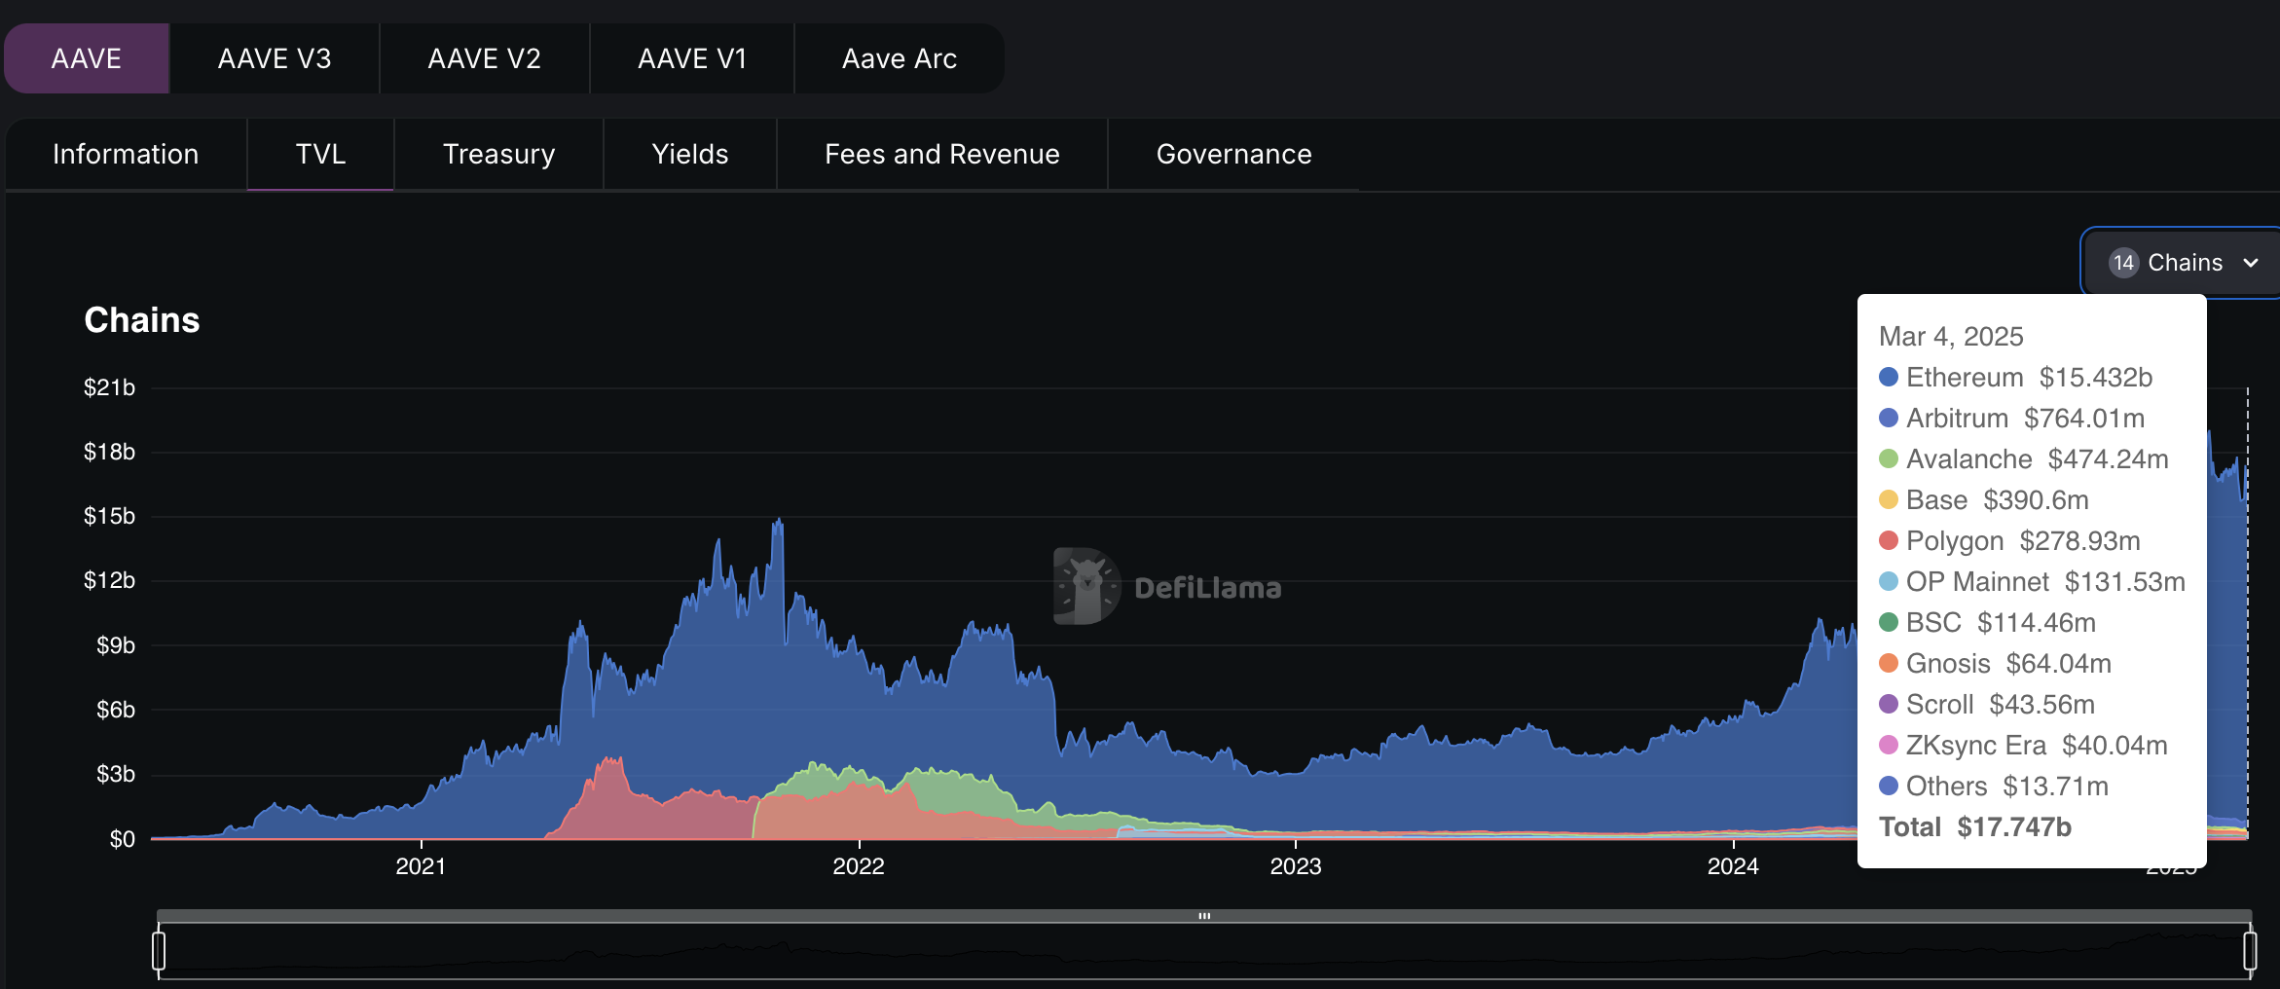Click the Base yellow legend dot
2280x989 pixels.
coord(1889,500)
